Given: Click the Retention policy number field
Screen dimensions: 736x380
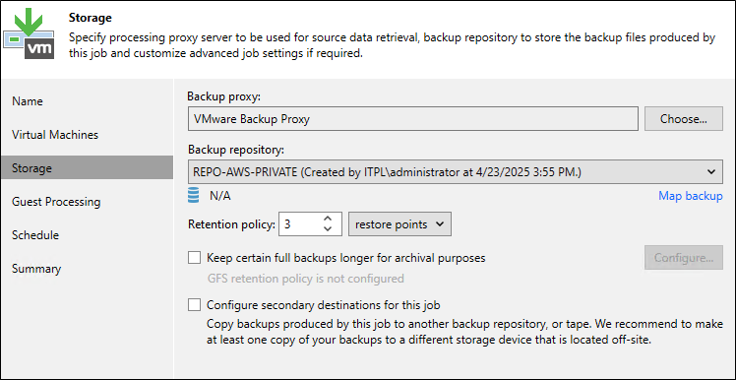Looking at the screenshot, I should coord(300,224).
